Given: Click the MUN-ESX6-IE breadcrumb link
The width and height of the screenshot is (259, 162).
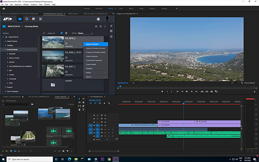Looking at the screenshot, I should [x=14, y=26].
